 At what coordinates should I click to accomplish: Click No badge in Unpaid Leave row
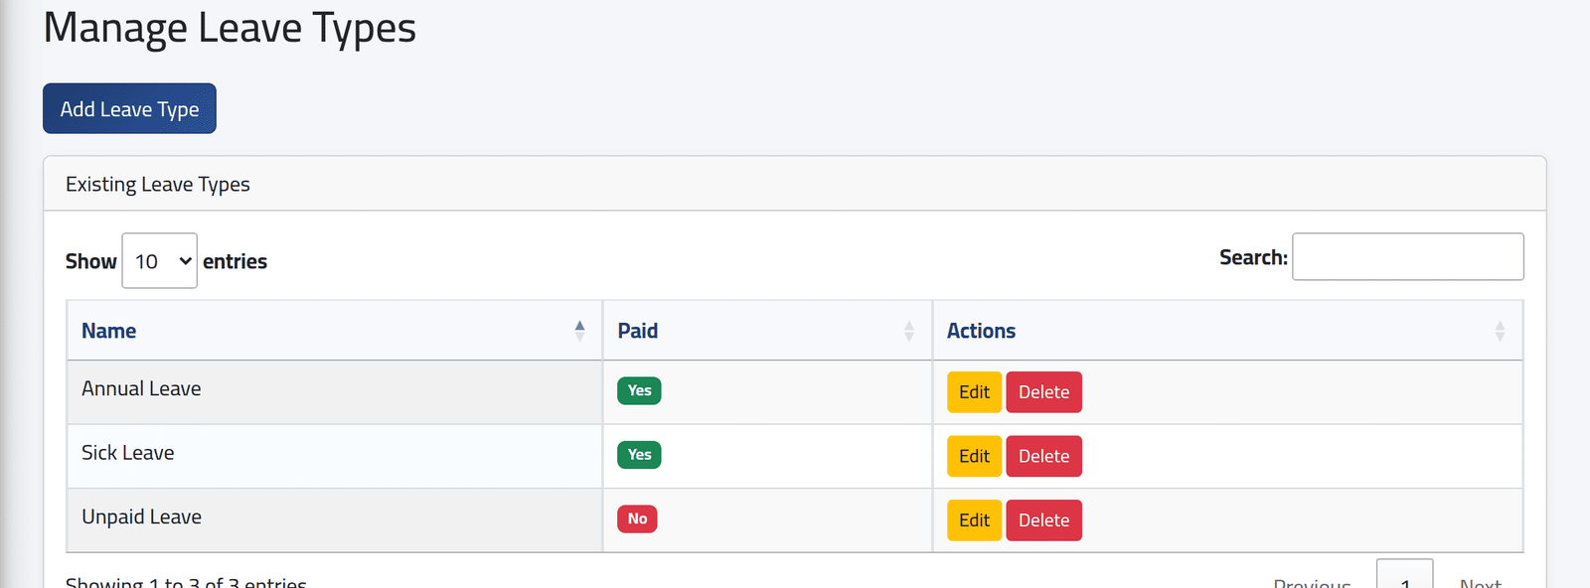coord(637,518)
